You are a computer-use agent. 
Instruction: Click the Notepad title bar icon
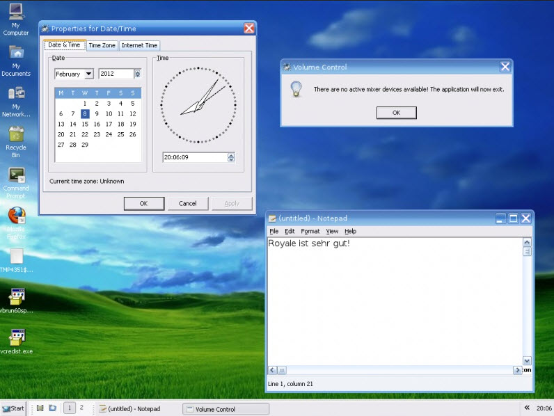[x=272, y=218]
